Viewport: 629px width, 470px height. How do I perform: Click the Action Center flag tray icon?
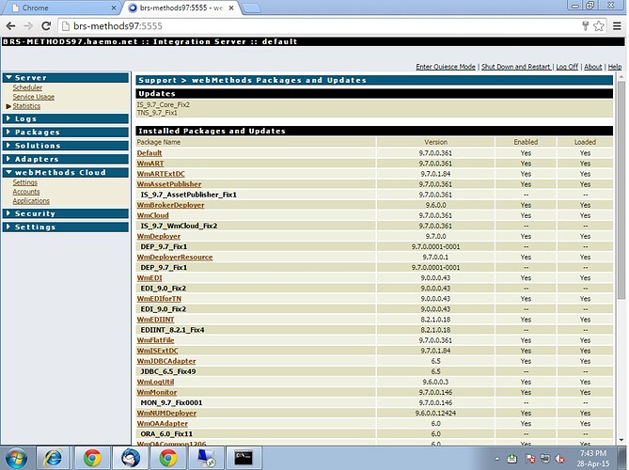tap(530, 459)
